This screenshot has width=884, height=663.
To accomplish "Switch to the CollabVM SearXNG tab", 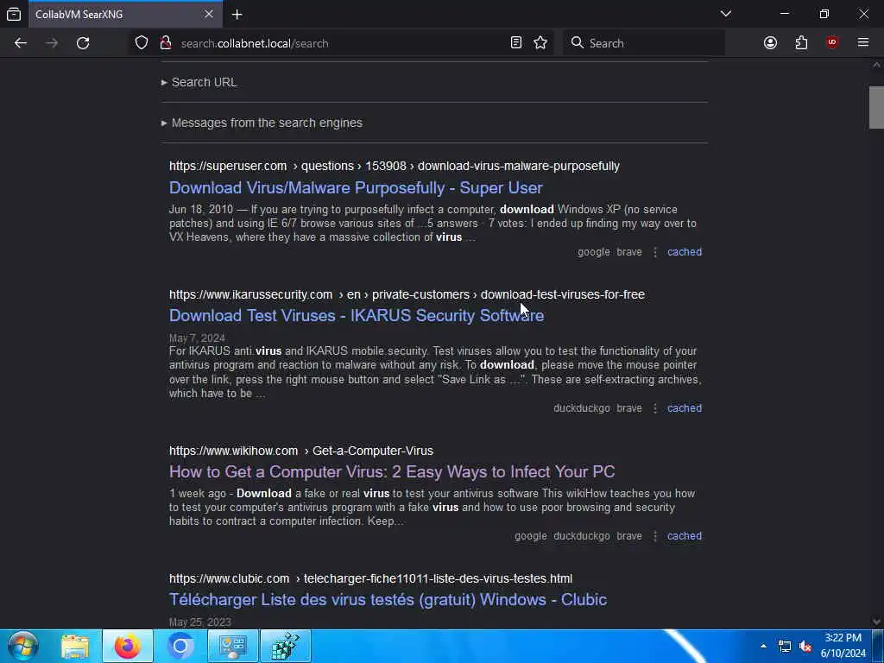I will coord(125,14).
